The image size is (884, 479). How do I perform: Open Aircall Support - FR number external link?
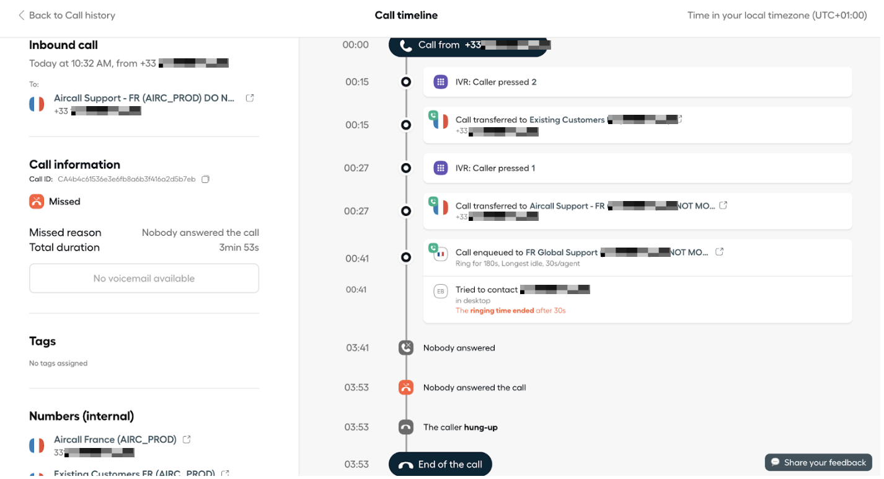[251, 99]
